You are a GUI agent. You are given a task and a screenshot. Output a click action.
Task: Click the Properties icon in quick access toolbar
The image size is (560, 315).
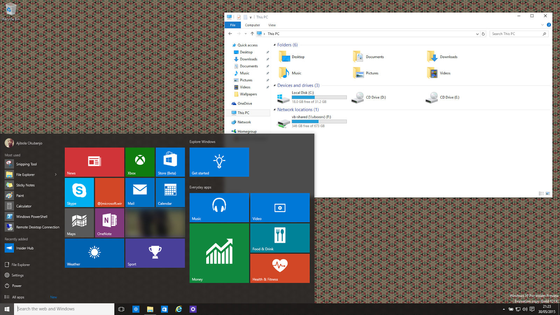[x=239, y=17]
